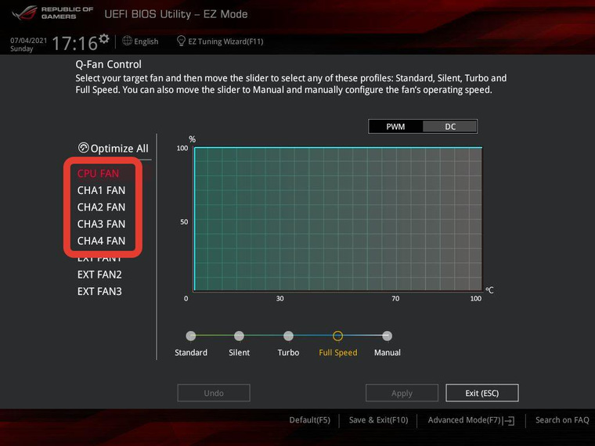This screenshot has height=446, width=595.
Task: Click the Exit (ESC) button
Action: point(482,393)
